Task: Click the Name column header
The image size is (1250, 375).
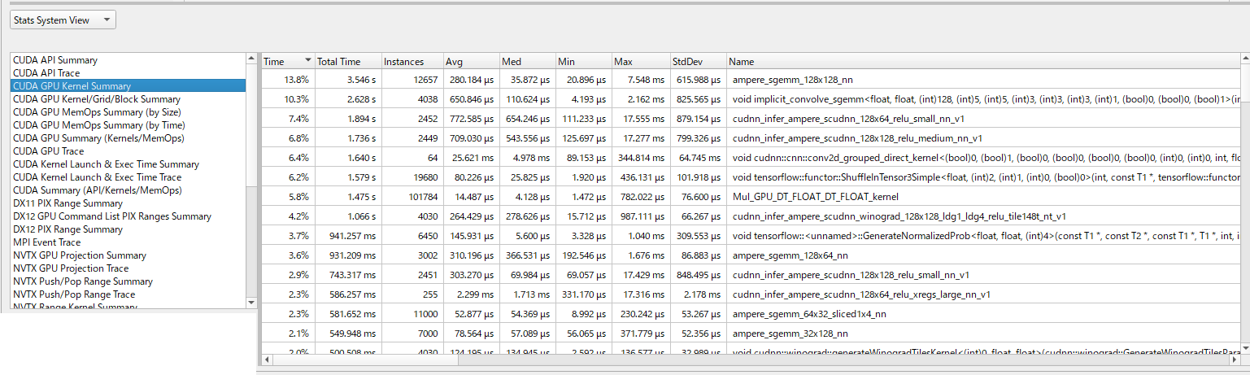Action: 742,62
